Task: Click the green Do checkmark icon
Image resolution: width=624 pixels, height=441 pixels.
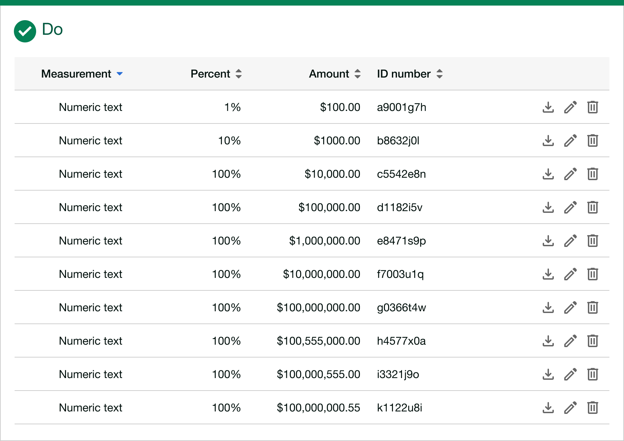Action: [25, 31]
